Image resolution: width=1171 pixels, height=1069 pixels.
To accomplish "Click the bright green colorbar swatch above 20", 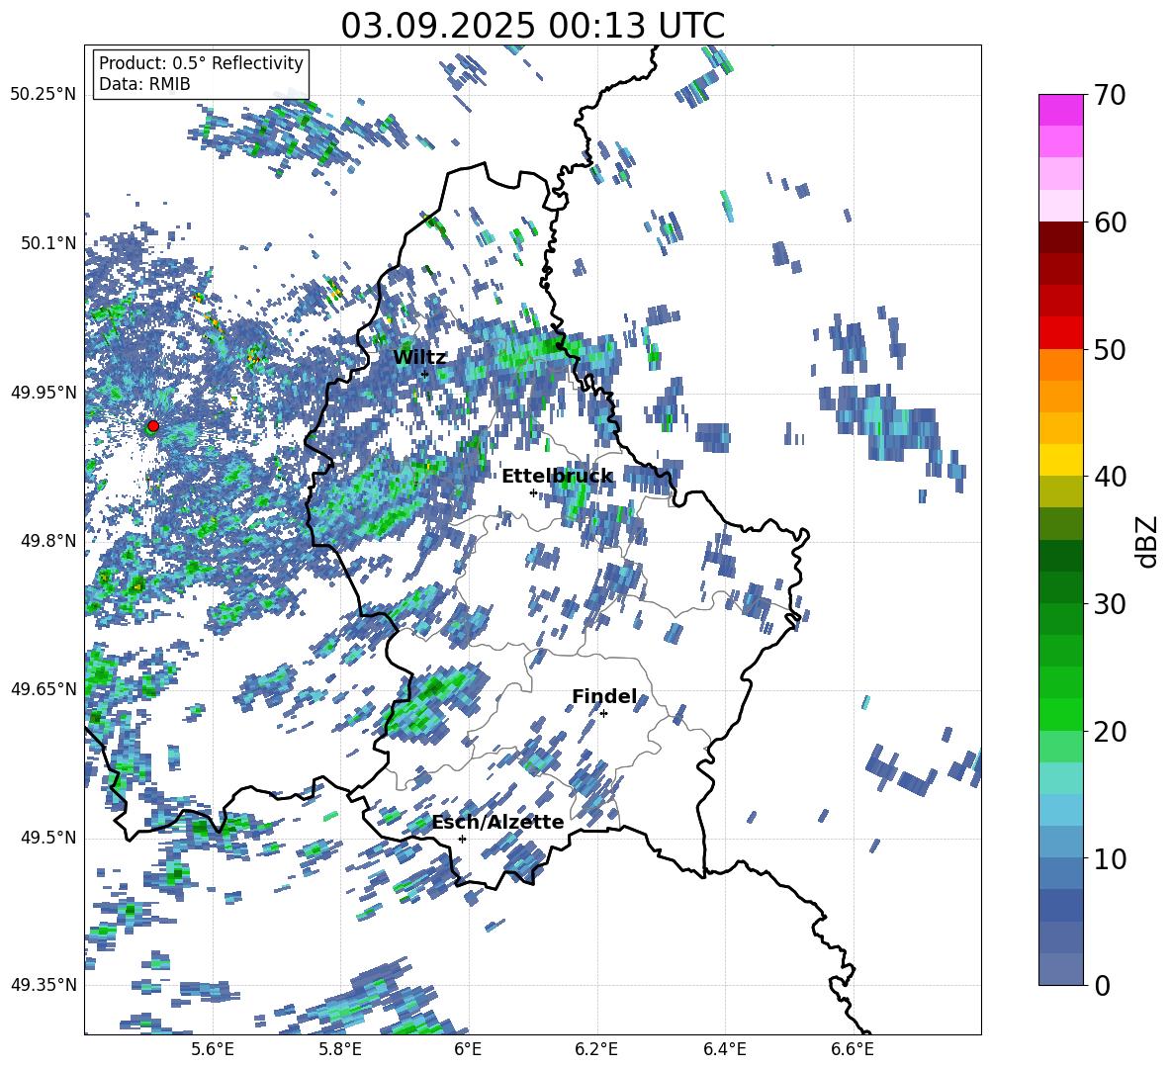I will pos(1060,714).
